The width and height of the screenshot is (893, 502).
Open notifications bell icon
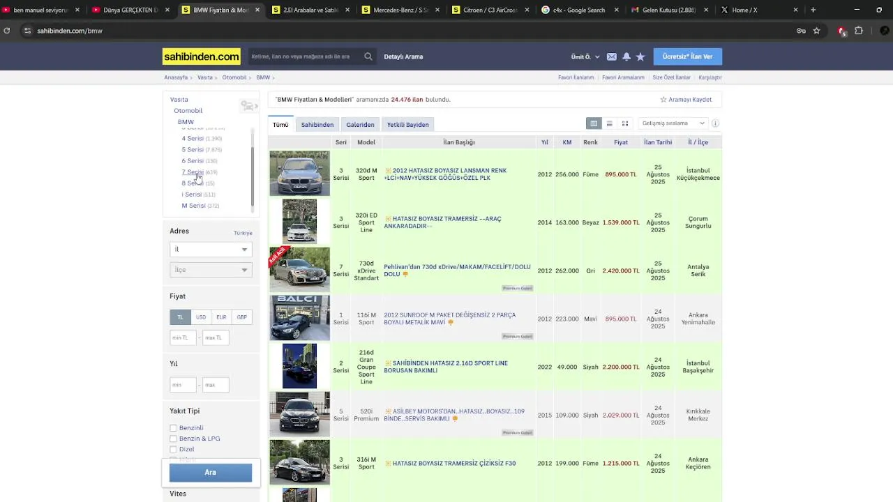(626, 56)
